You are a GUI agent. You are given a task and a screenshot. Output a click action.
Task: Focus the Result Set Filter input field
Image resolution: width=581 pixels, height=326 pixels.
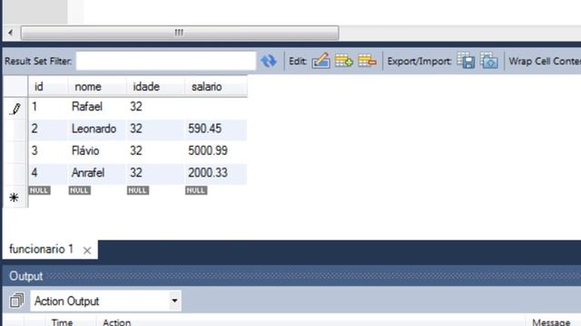[165, 61]
